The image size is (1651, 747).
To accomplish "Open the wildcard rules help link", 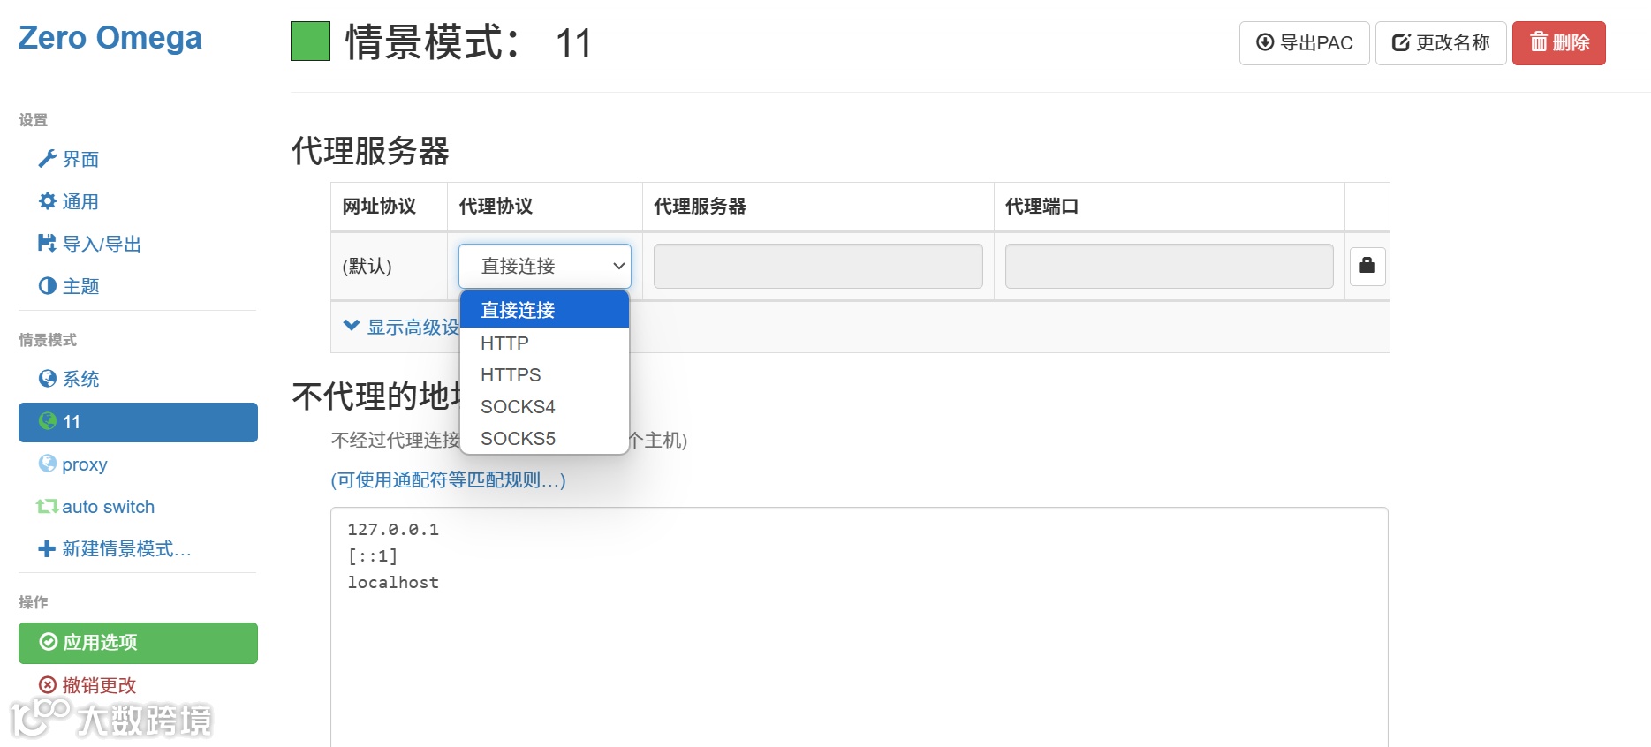I will pos(449,480).
